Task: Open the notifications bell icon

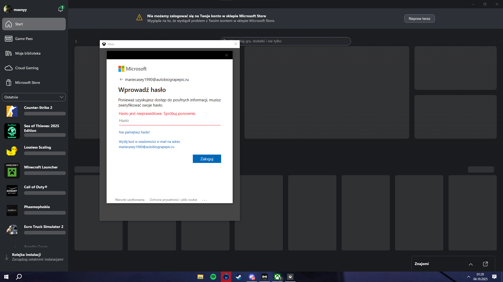Action: click(61, 9)
